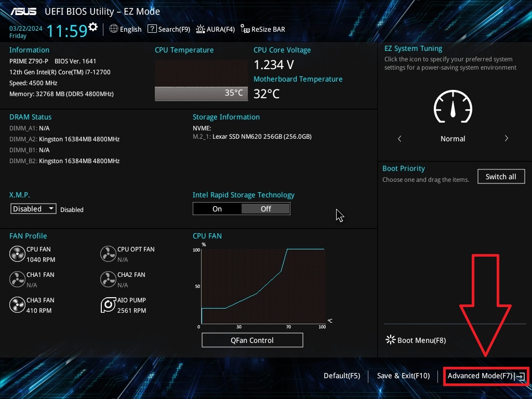Viewport: 532px width, 399px height.
Task: Click Save & Exit (F10)
Action: click(403, 376)
